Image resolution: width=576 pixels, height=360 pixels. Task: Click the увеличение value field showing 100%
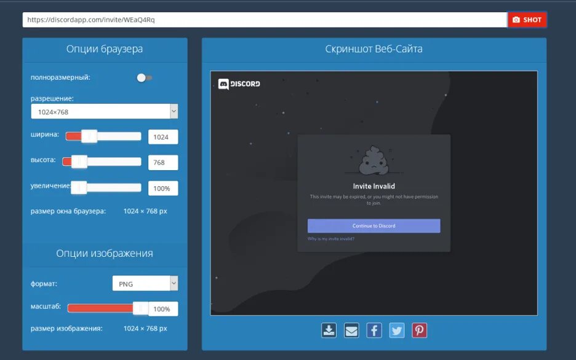(x=163, y=188)
